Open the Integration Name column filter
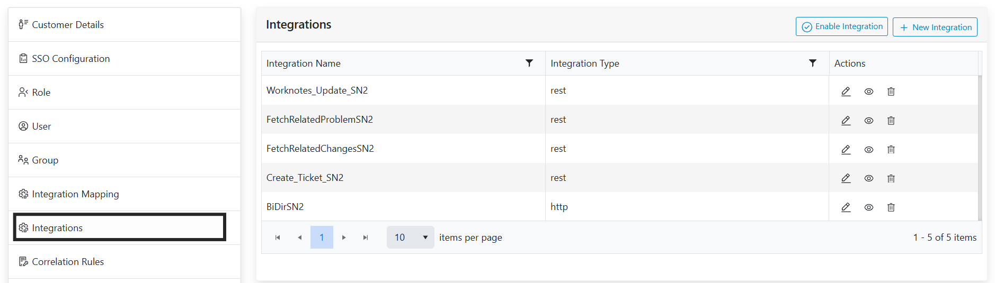Viewport: 995px width, 283px height. tap(529, 63)
